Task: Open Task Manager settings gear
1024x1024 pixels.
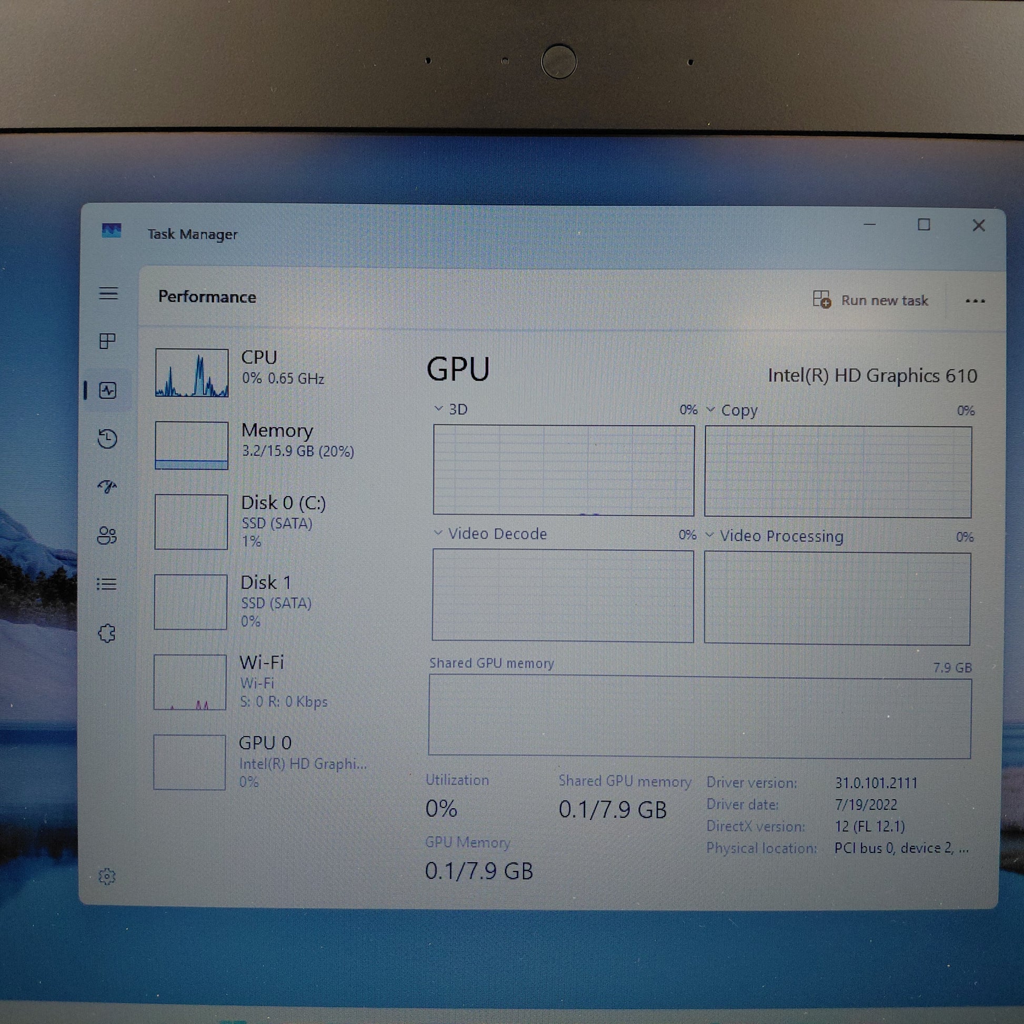Action: 107,876
